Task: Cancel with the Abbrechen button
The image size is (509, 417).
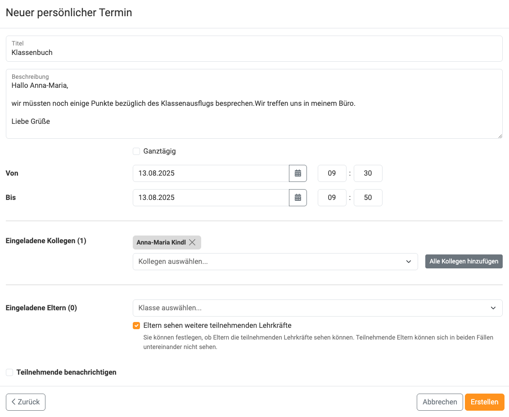Action: [440, 402]
